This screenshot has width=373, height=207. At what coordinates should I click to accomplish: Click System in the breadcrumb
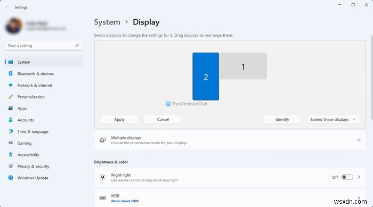[107, 22]
